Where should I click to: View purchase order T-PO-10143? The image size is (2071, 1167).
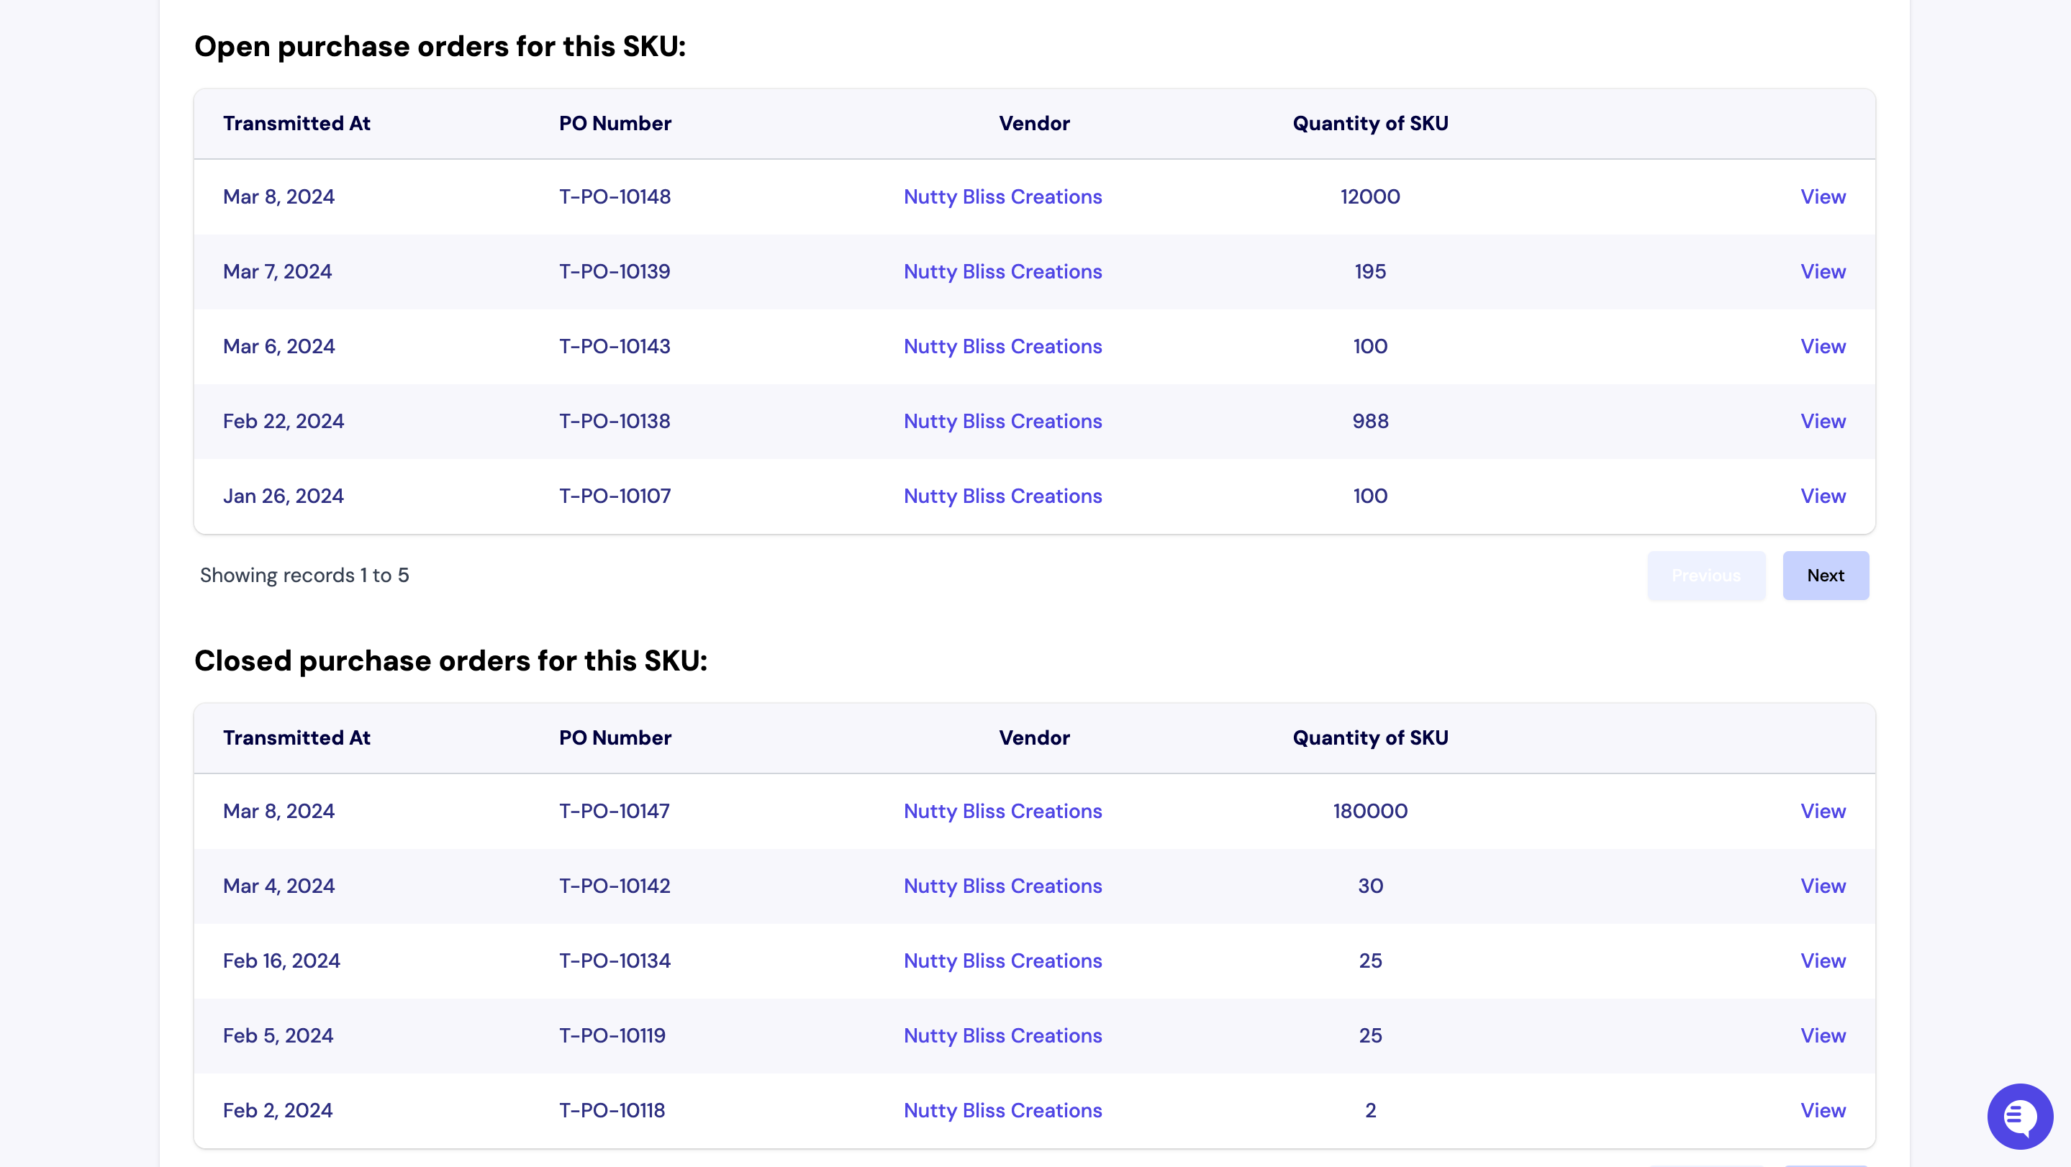pos(1823,345)
